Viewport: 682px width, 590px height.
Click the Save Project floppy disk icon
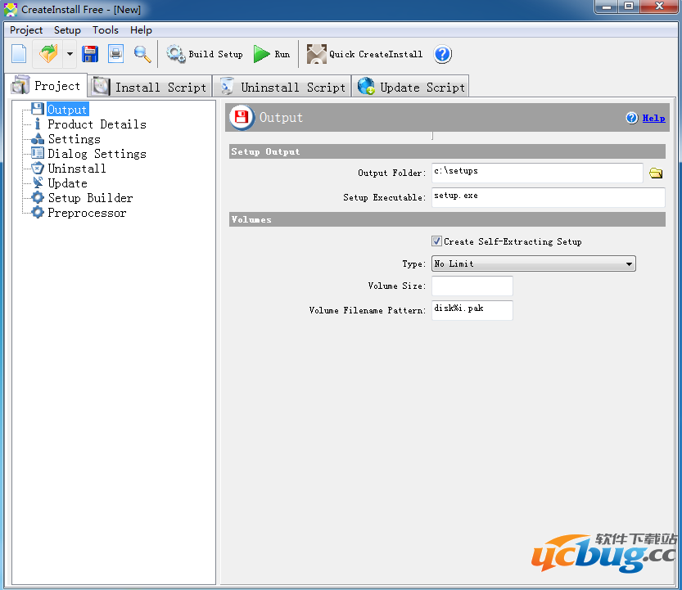pos(90,55)
